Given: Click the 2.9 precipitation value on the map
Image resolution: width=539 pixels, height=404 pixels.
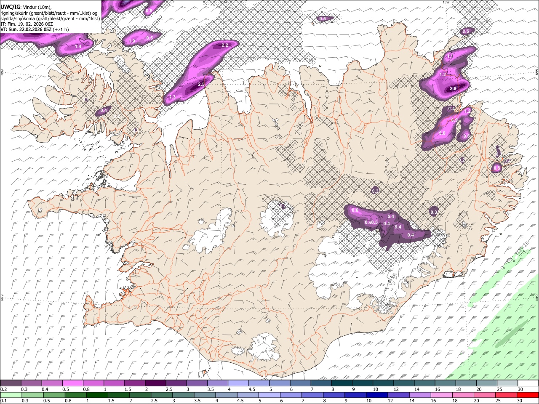Looking at the screenshot, I should point(453,88).
